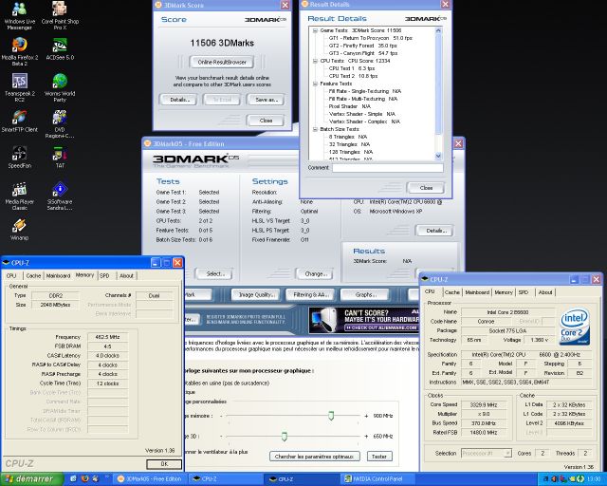
Task: Select GT2 - Firefly Forest result row
Action: [x=362, y=46]
